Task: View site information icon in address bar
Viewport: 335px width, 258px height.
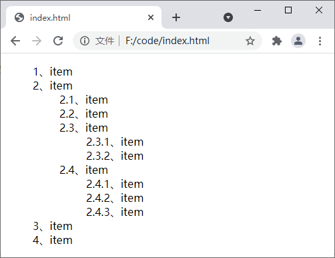Action: (x=85, y=41)
